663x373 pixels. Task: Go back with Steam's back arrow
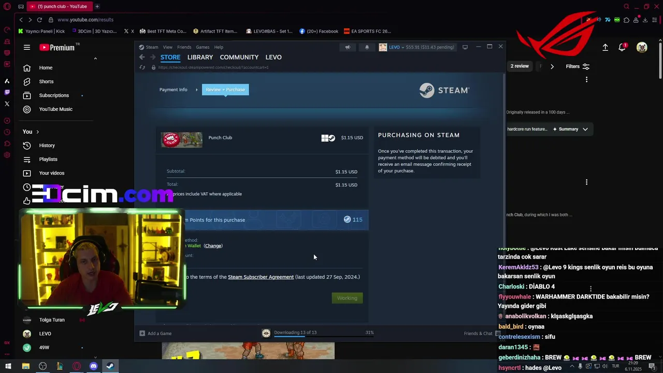pos(142,57)
